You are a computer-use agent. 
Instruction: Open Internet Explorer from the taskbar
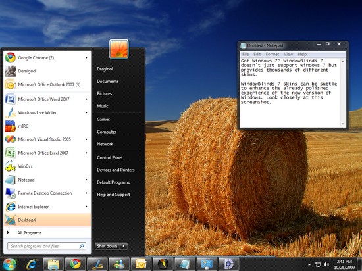[32, 264]
